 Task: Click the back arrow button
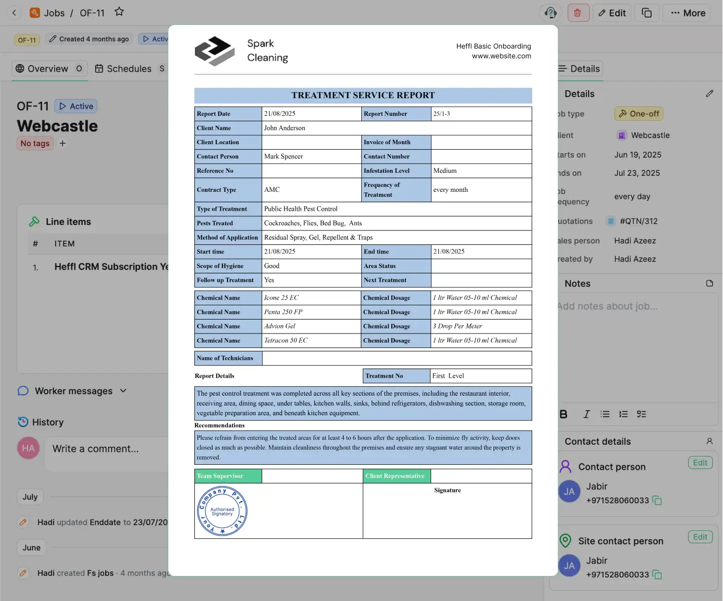pos(14,13)
